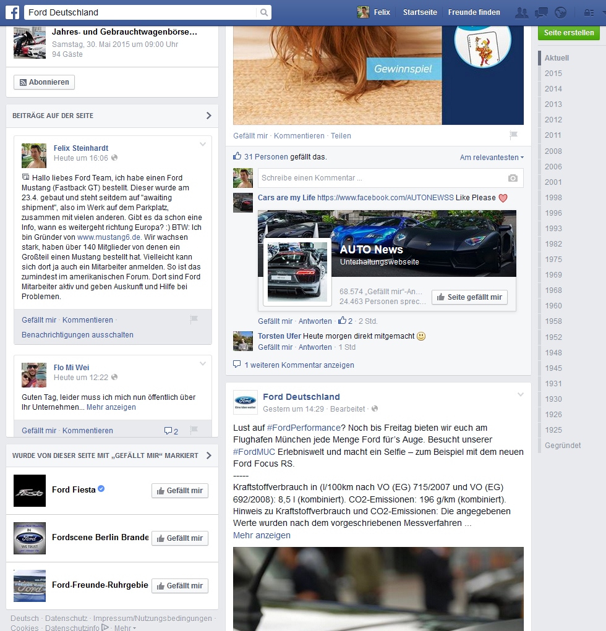The image size is (606, 631).
Task: Like the Ford Fiesta page
Action: tap(180, 491)
